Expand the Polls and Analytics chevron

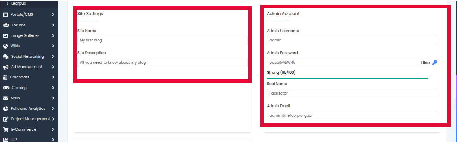point(53,109)
